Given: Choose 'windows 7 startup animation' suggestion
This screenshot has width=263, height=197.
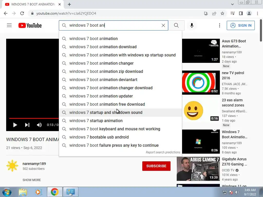Looking at the screenshot, I should pyautogui.click(x=120, y=121).
